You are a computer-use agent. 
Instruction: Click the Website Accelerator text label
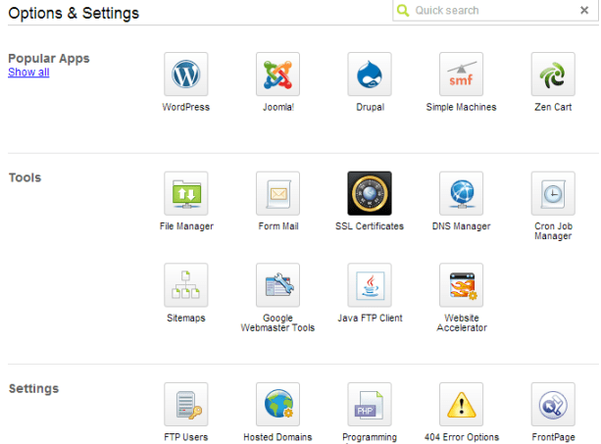tap(462, 322)
